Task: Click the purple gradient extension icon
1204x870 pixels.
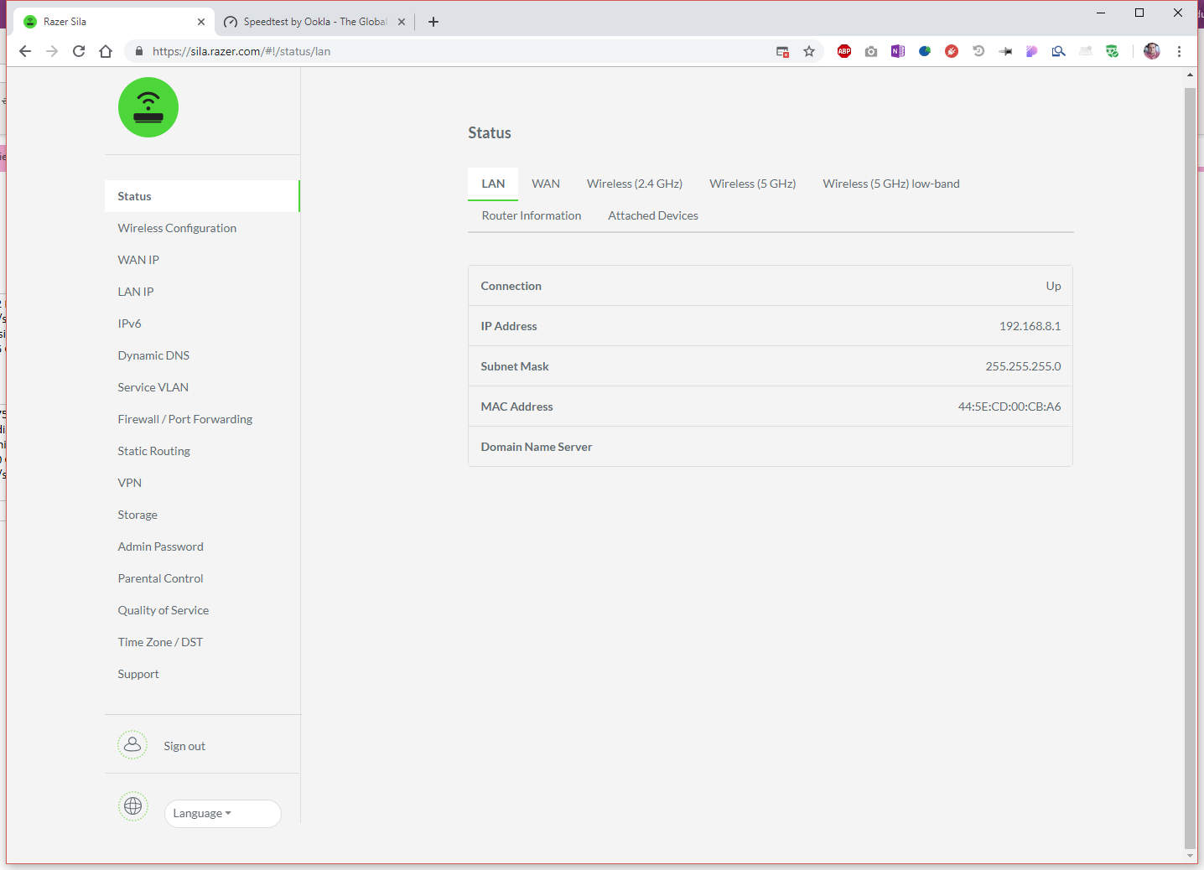Action: [x=1032, y=51]
